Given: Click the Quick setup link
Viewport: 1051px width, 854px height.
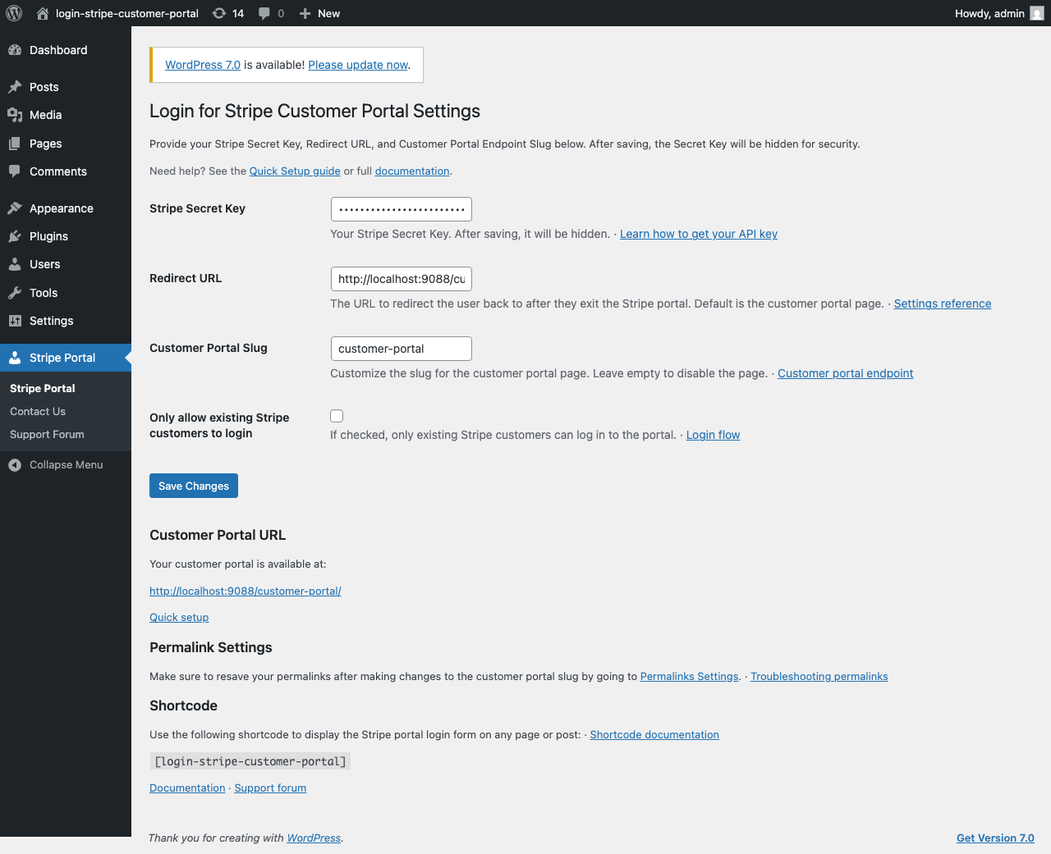Looking at the screenshot, I should pos(179,617).
